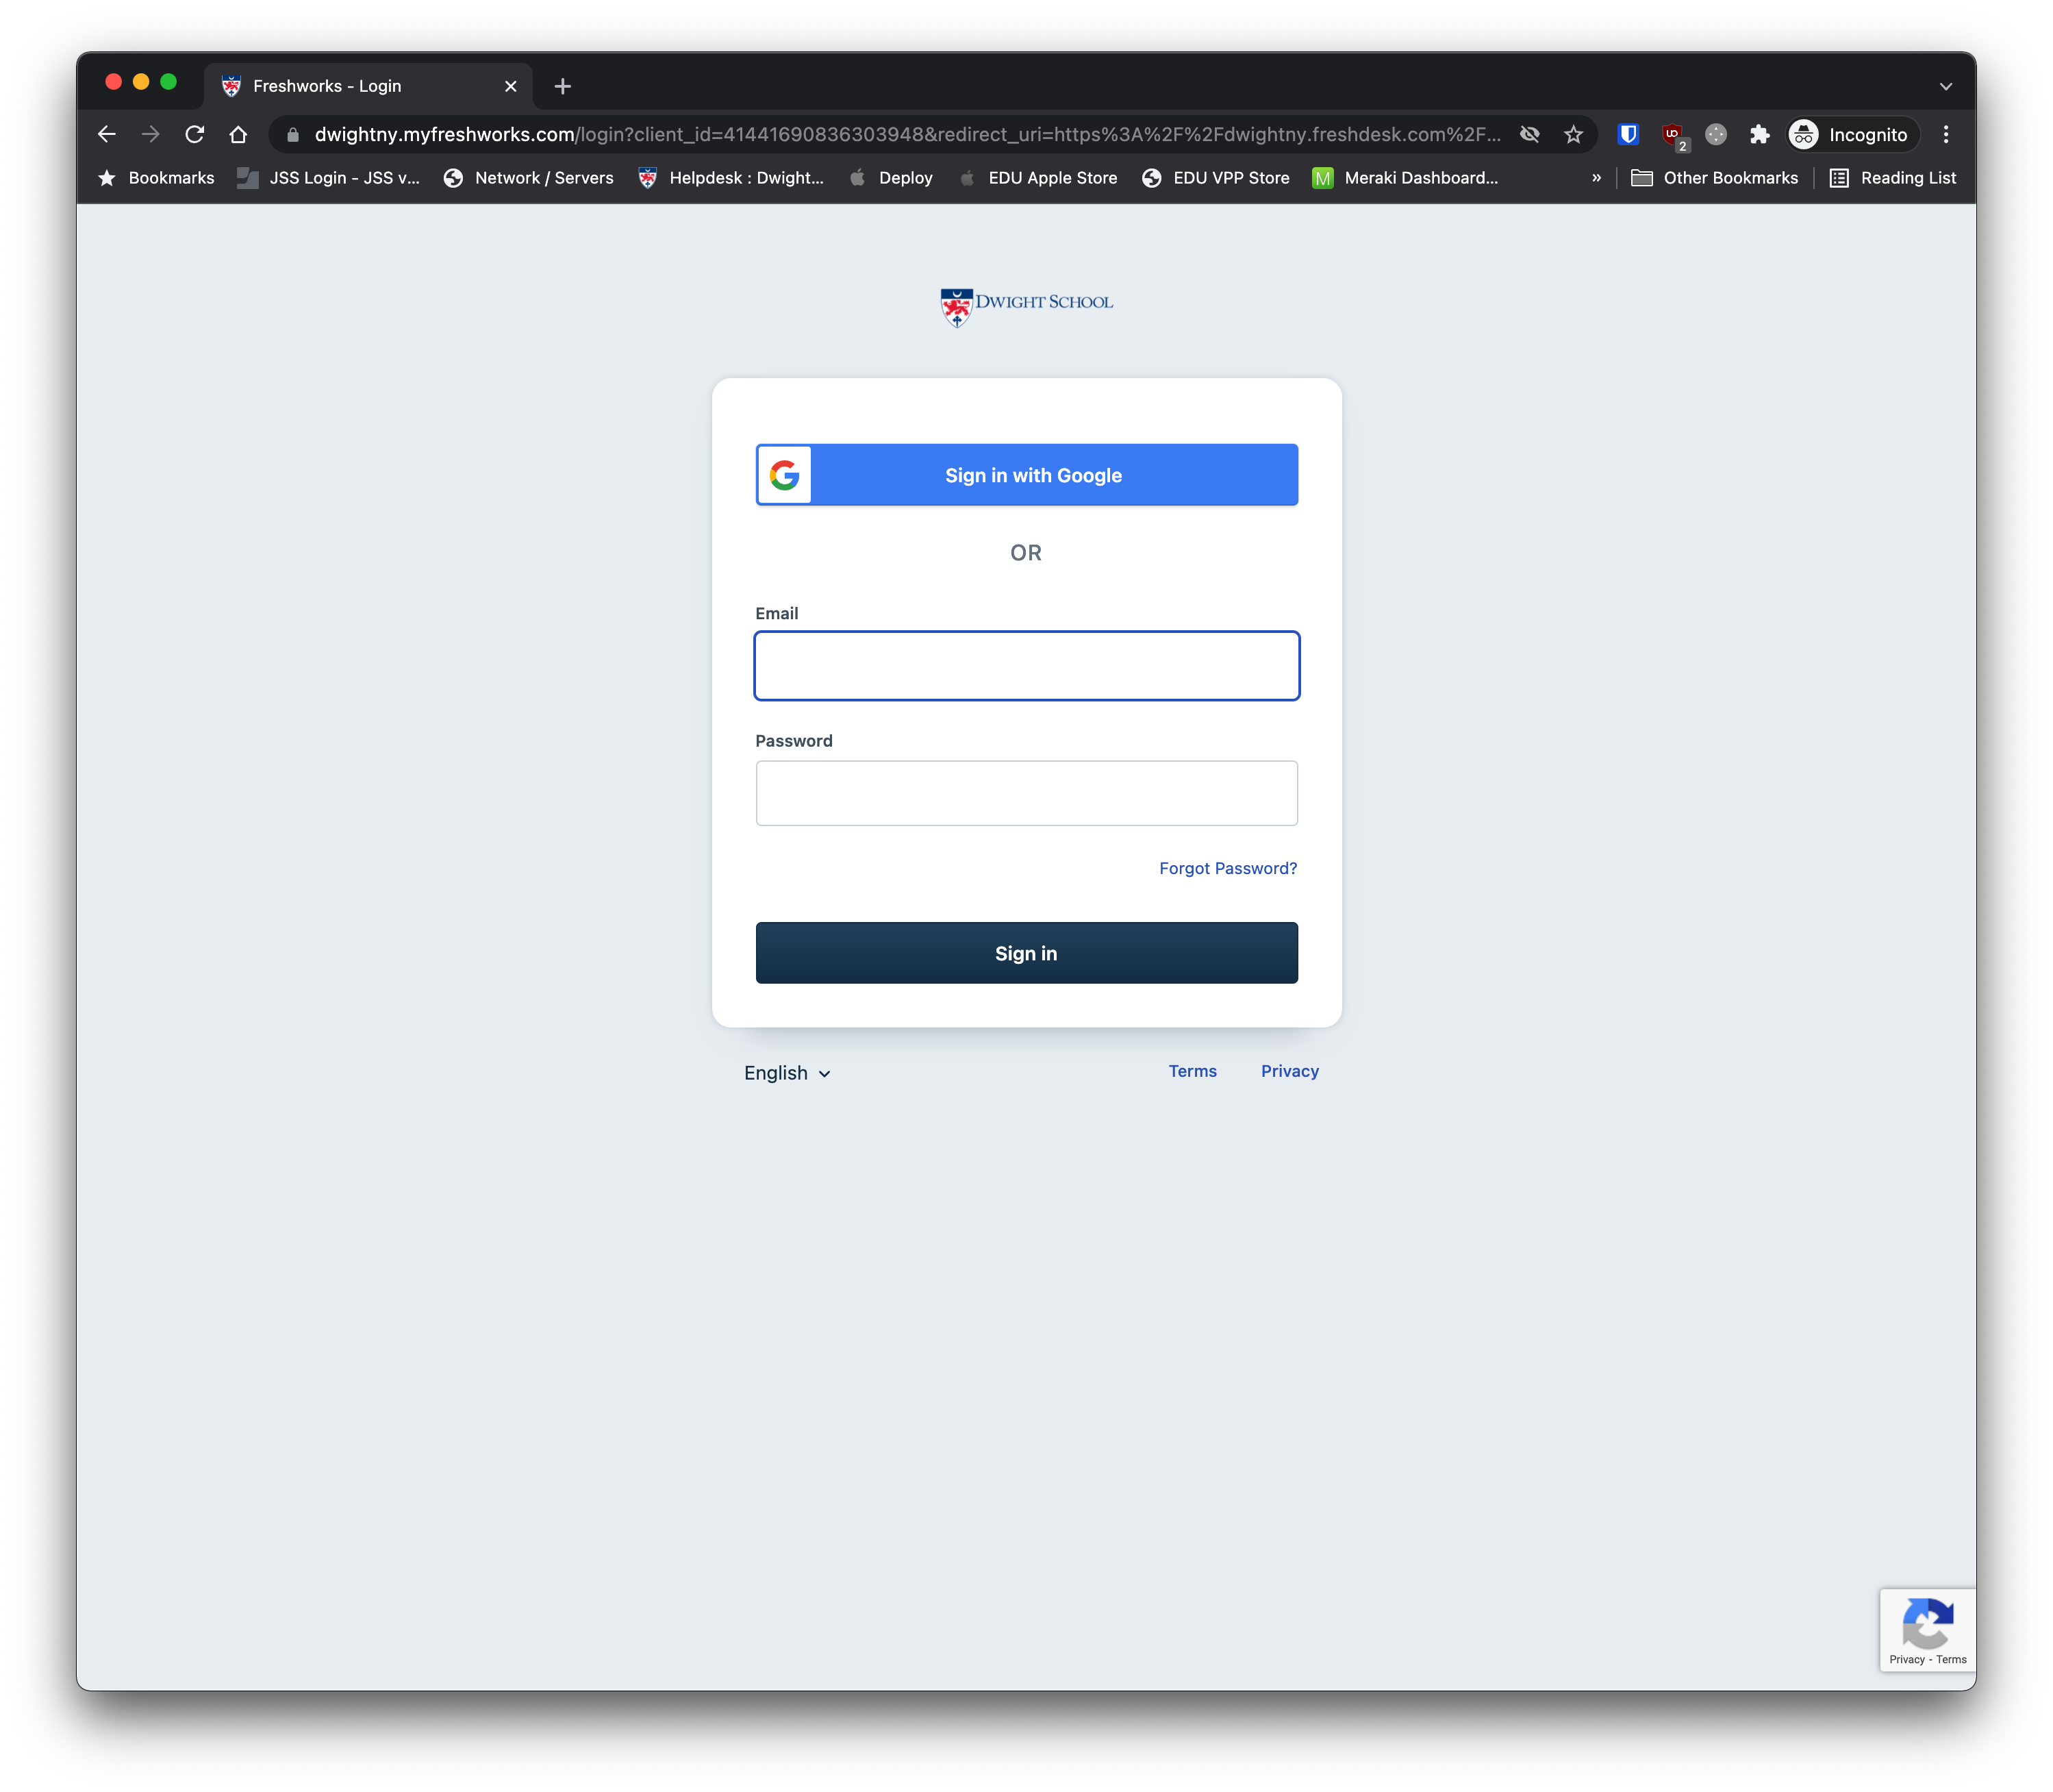Expand the hidden bookmarks overflow chevron
Screen dimensions: 2053x1792
pos(1596,178)
